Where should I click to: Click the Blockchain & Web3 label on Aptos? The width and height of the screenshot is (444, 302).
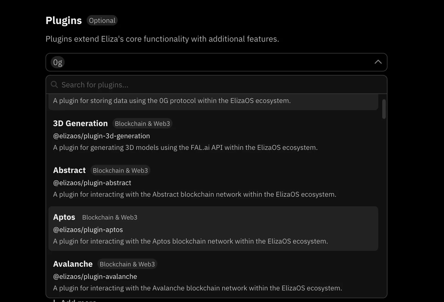tap(110, 218)
